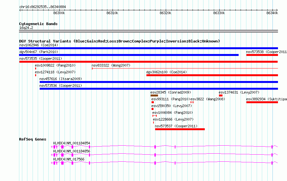Click the 86330k ruler tick label
This screenshot has width=287, height=181.
click(219, 13)
